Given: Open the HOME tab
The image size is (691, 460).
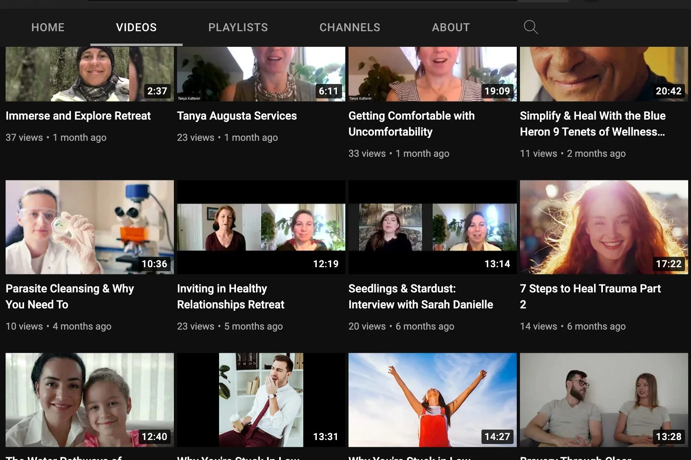Looking at the screenshot, I should pos(48,27).
